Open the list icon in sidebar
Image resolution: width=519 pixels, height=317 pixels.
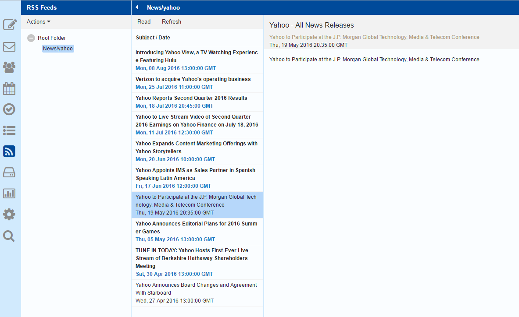[9, 130]
